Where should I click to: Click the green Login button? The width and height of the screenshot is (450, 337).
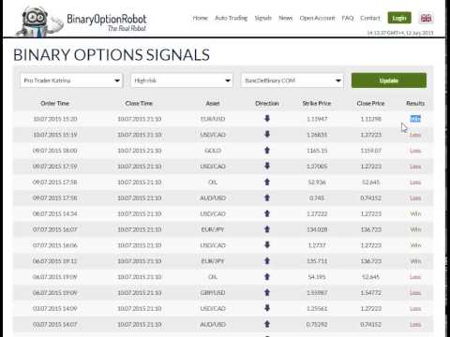(x=399, y=18)
